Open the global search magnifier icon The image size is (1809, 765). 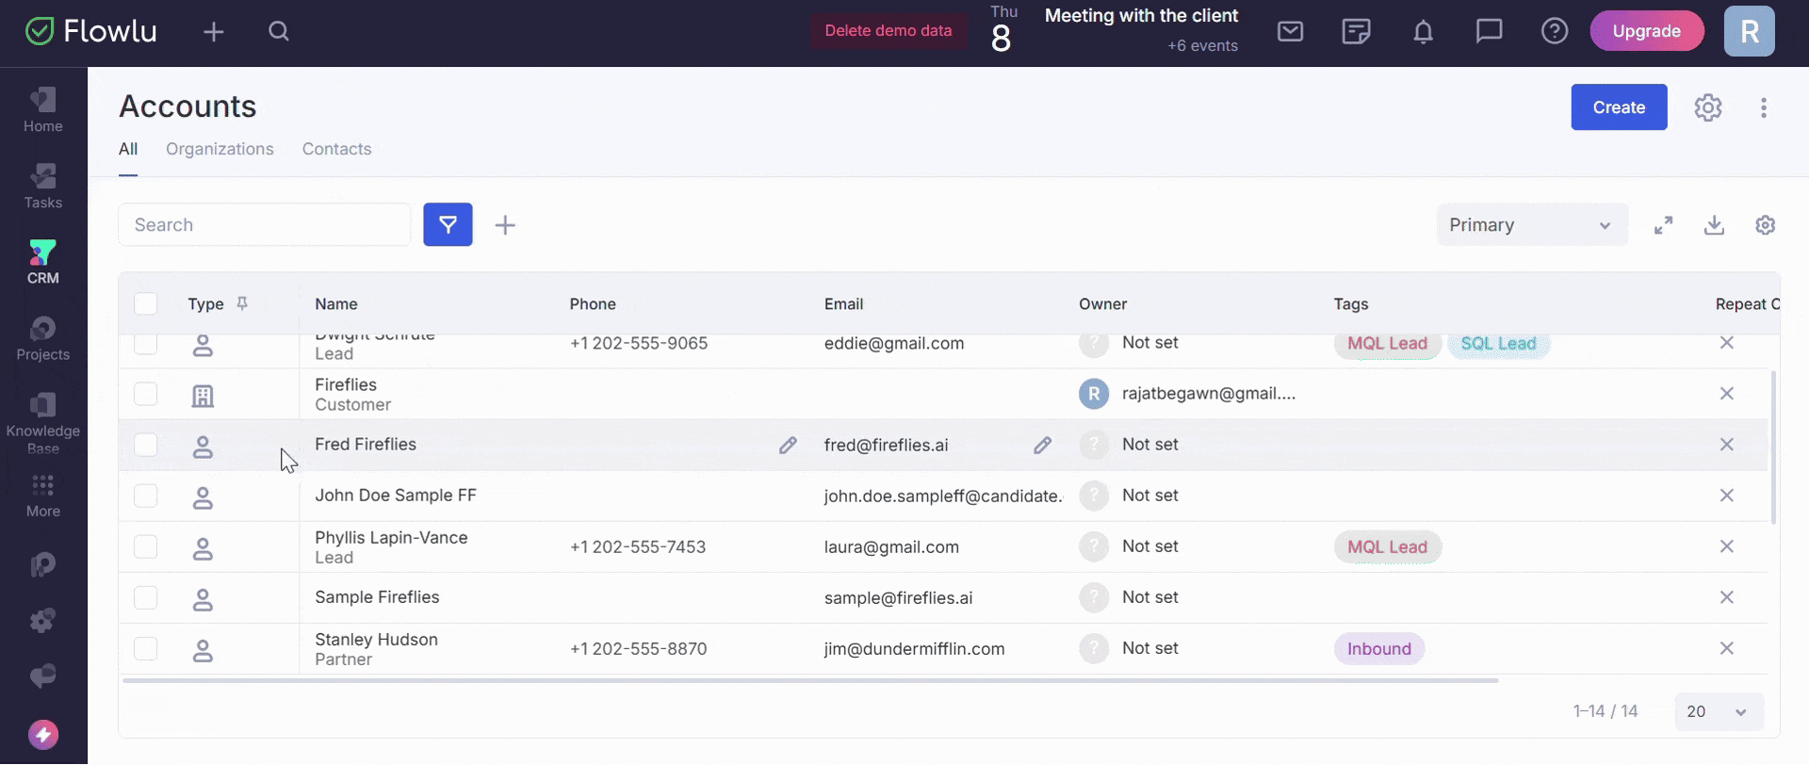tap(278, 31)
